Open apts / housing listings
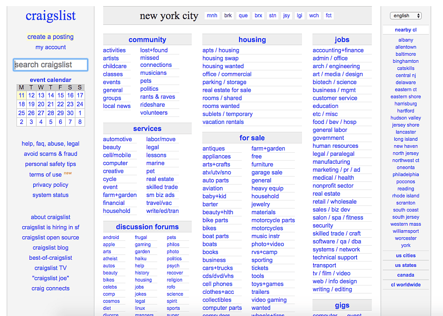 click(x=221, y=50)
